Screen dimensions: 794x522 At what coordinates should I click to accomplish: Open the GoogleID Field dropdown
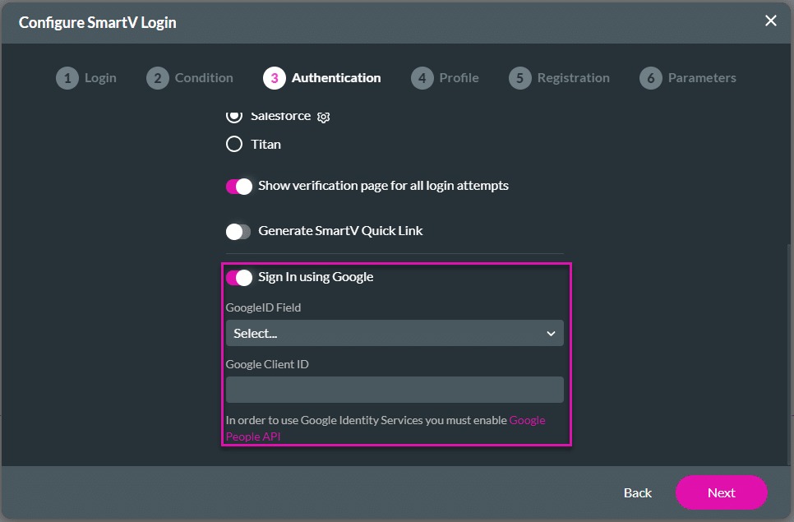[x=395, y=333]
